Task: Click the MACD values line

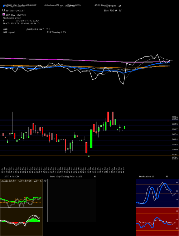Action: [x=21, y=24]
